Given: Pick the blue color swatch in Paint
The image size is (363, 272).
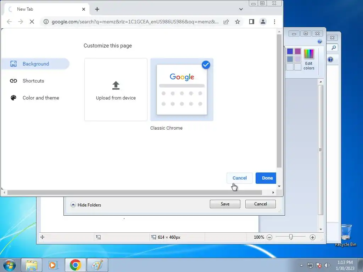Looking at the screenshot, I should pos(290,51).
